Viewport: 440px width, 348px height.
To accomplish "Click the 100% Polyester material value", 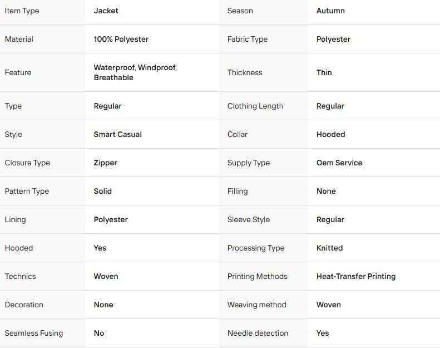I will click(x=121, y=39).
